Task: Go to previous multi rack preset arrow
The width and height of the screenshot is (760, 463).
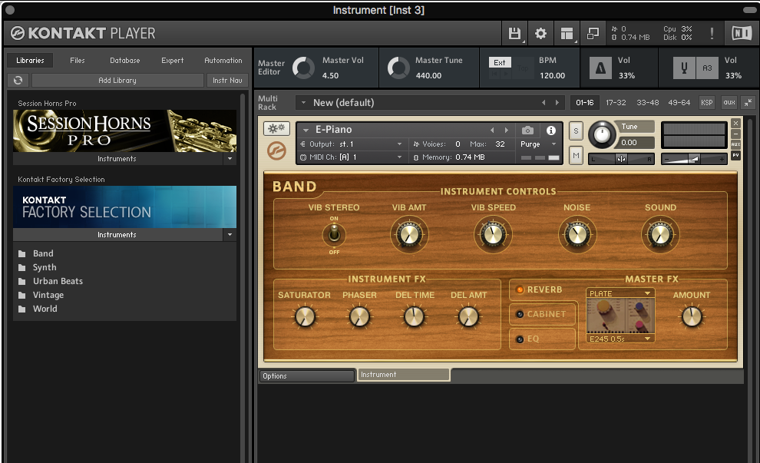Action: click(544, 103)
